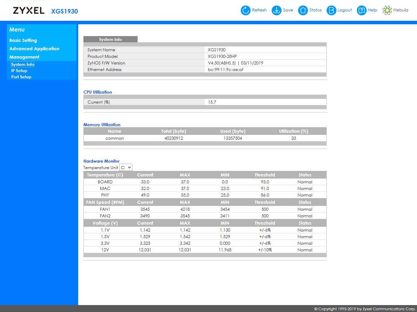
Task: Open the Temperature Unit dropdown
Action: tap(126, 167)
